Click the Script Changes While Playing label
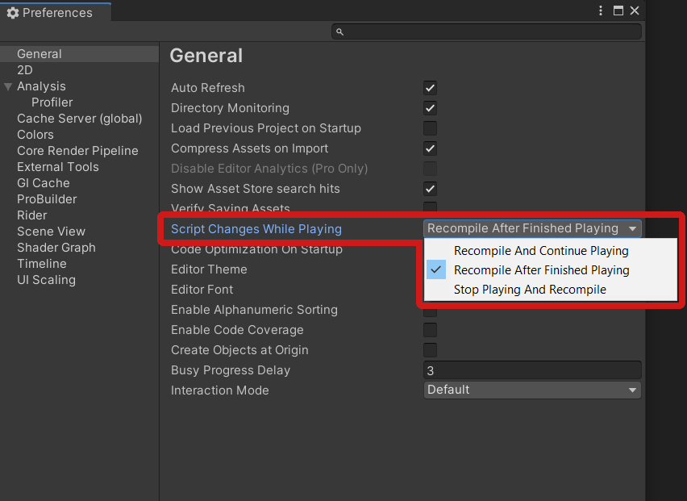This screenshot has width=687, height=501. point(256,229)
